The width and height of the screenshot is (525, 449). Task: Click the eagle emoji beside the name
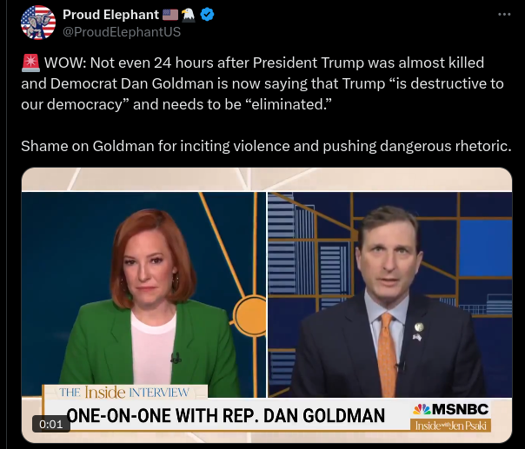point(188,15)
